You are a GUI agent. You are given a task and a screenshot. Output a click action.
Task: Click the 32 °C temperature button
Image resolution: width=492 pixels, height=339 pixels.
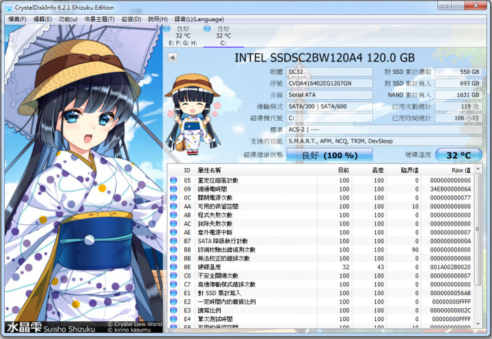coord(459,155)
